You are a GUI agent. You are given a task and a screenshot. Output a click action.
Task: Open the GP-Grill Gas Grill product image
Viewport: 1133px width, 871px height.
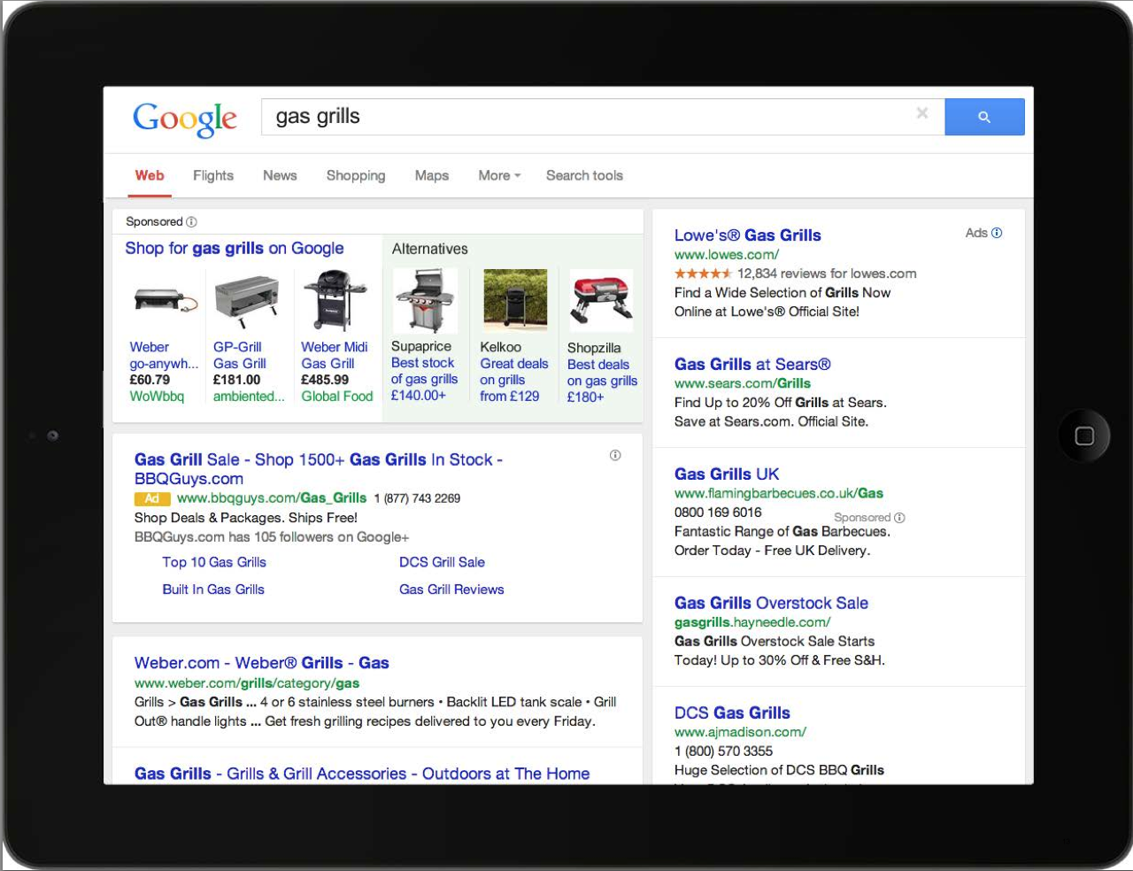tap(247, 300)
